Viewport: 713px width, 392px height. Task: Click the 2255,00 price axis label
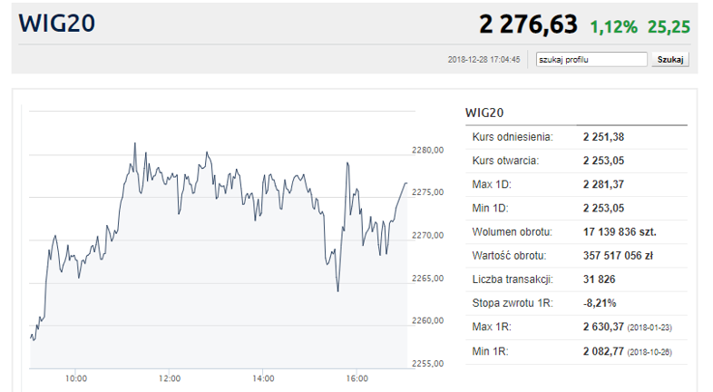[x=428, y=363]
